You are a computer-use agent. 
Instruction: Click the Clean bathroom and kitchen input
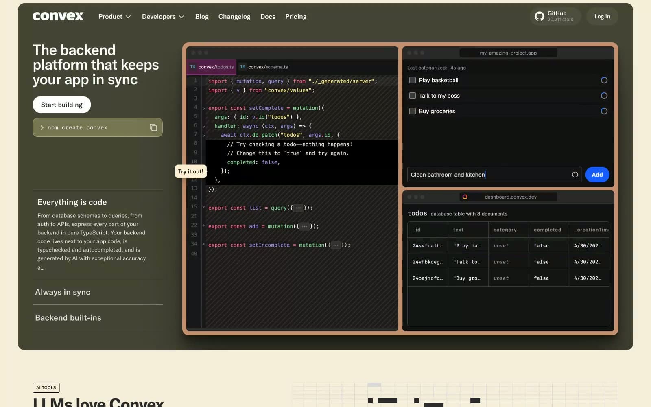pyautogui.click(x=494, y=175)
